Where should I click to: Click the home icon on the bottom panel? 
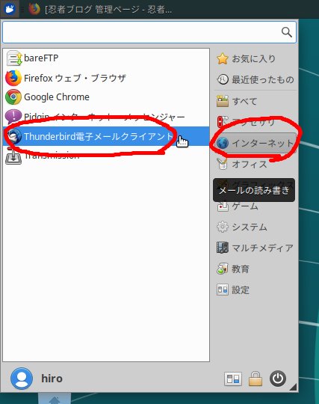tap(55, 399)
